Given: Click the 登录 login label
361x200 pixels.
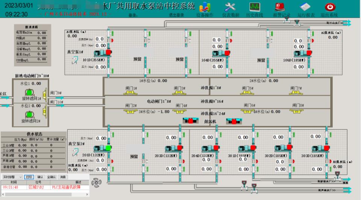Looking at the screenshot, I should click(x=133, y=15).
